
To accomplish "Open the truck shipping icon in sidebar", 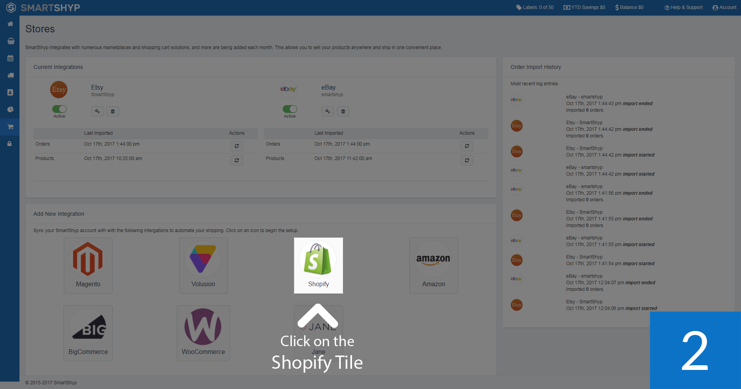I will [x=11, y=76].
